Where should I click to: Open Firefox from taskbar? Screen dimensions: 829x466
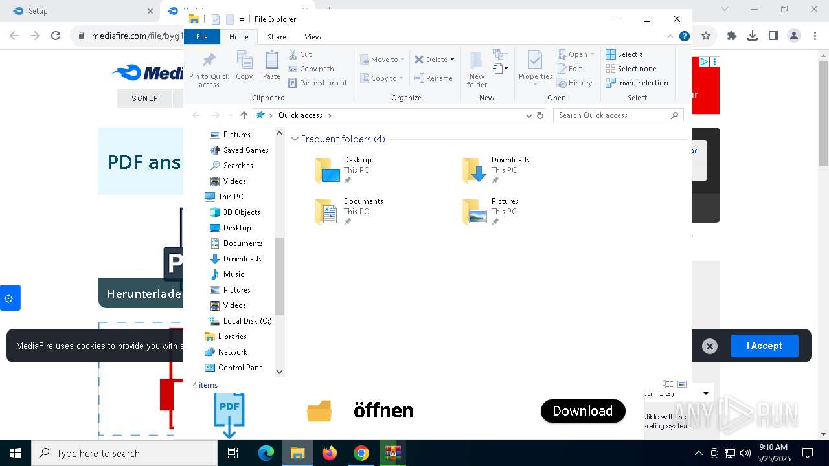tap(330, 453)
